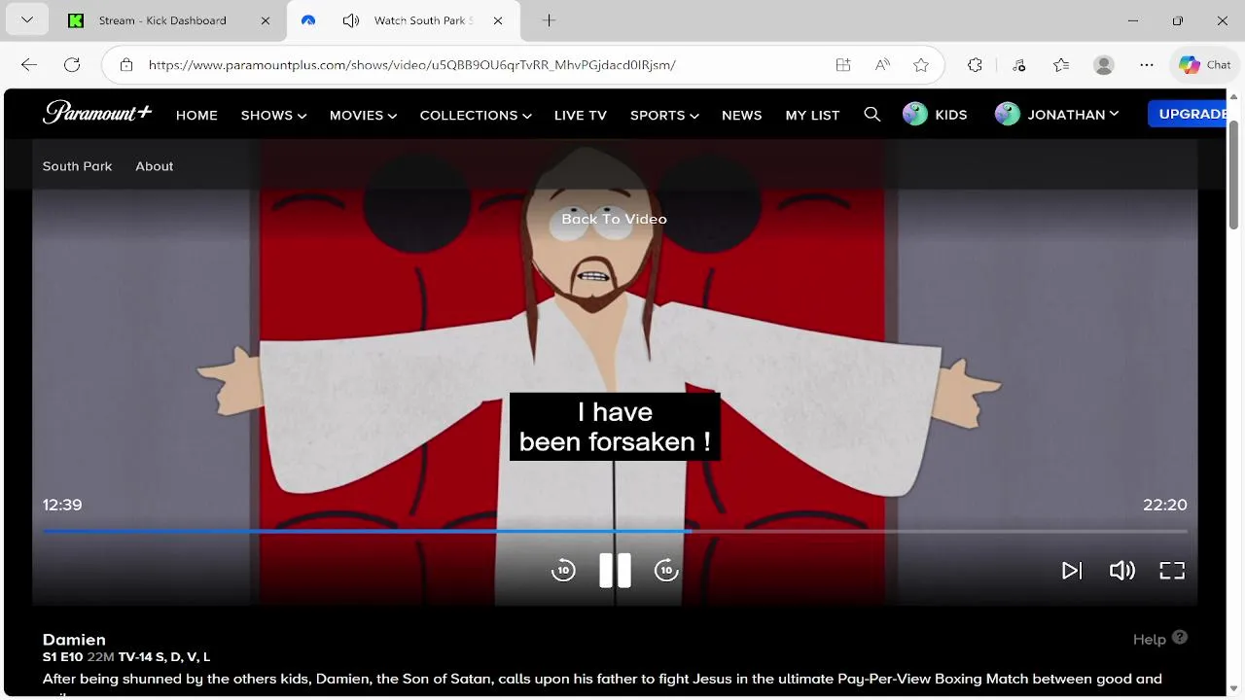Mute the video volume
This screenshot has width=1245, height=700.
pos(1121,571)
